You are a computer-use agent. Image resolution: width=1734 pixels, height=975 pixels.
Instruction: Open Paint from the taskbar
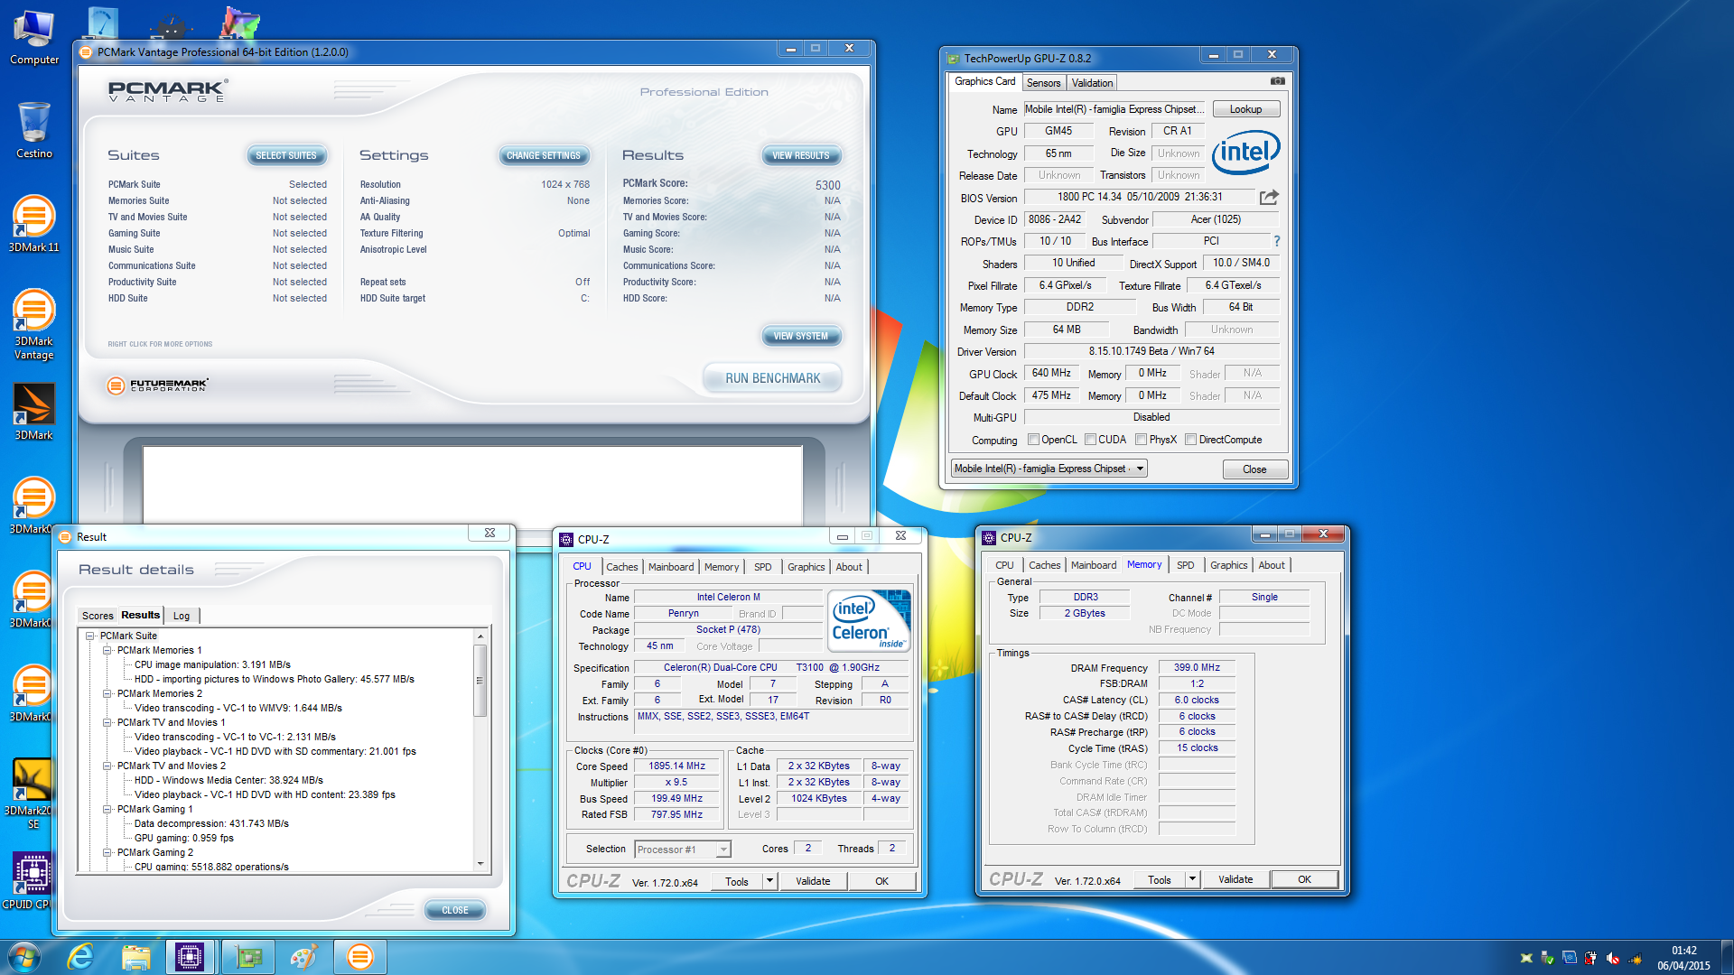coord(303,957)
